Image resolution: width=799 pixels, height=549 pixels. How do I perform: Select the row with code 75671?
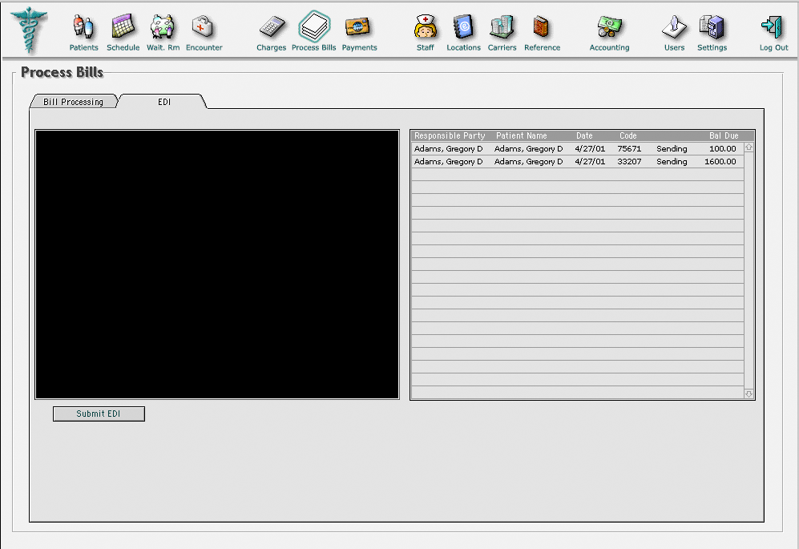577,149
